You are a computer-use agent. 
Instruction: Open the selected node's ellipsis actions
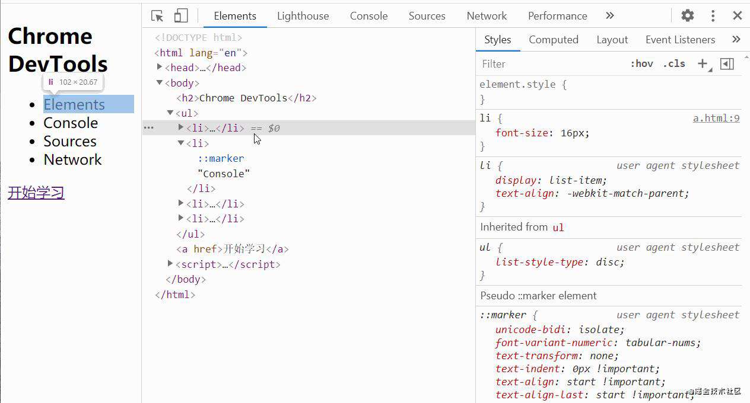click(148, 127)
